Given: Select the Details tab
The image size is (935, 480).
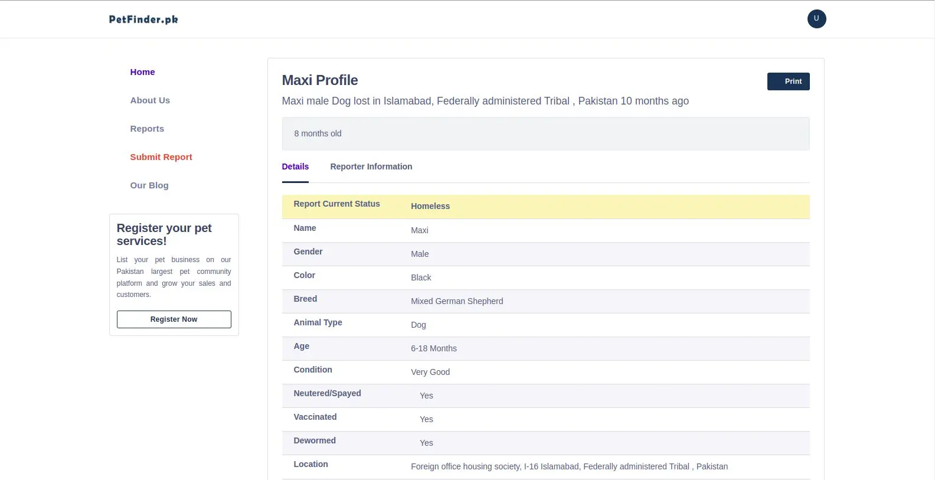Looking at the screenshot, I should click(295, 166).
